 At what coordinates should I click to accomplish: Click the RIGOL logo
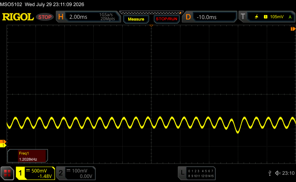18,17
